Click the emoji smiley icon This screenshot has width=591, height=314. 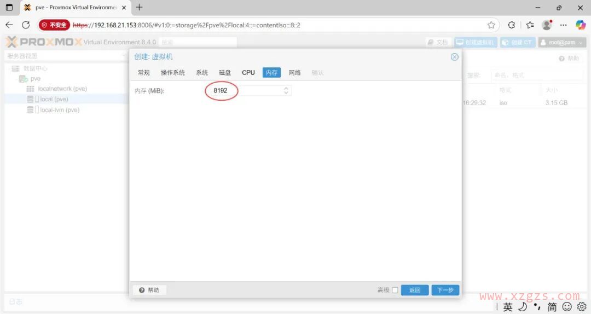tap(567, 306)
